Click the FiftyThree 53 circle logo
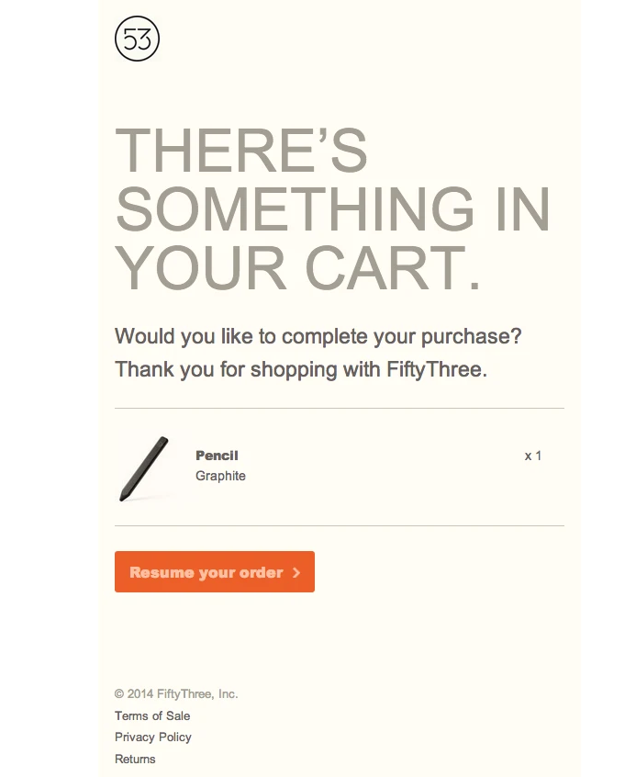Image resolution: width=636 pixels, height=777 pixels. coord(138,39)
